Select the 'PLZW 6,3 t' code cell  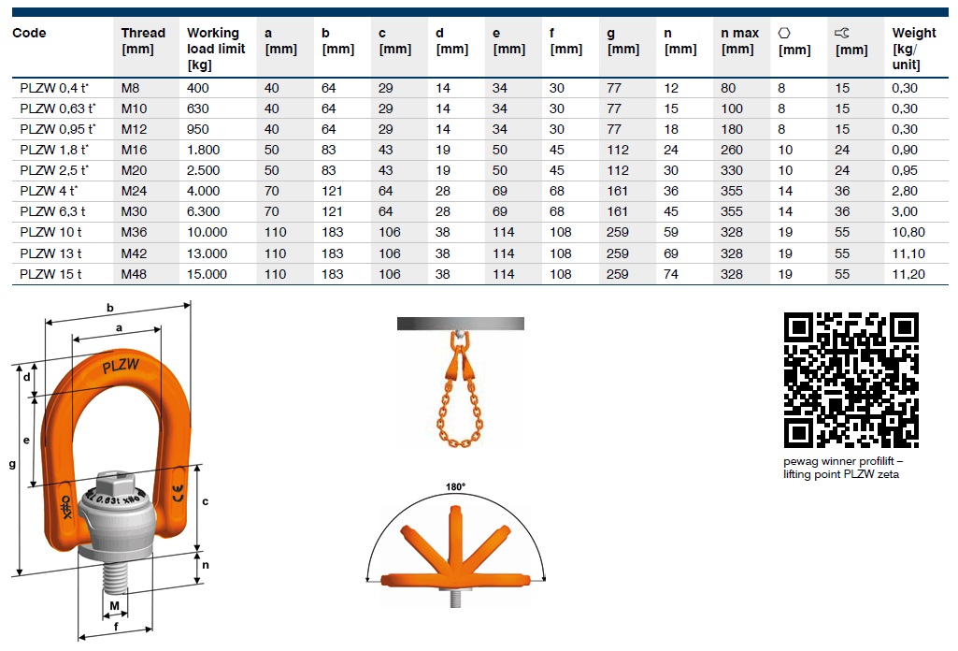click(52, 211)
